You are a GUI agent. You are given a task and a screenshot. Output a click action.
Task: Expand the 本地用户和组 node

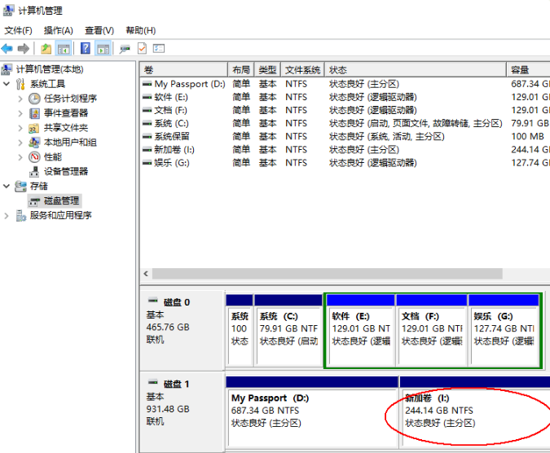pyautogui.click(x=20, y=143)
